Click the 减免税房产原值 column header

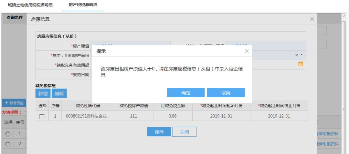click(x=133, y=106)
